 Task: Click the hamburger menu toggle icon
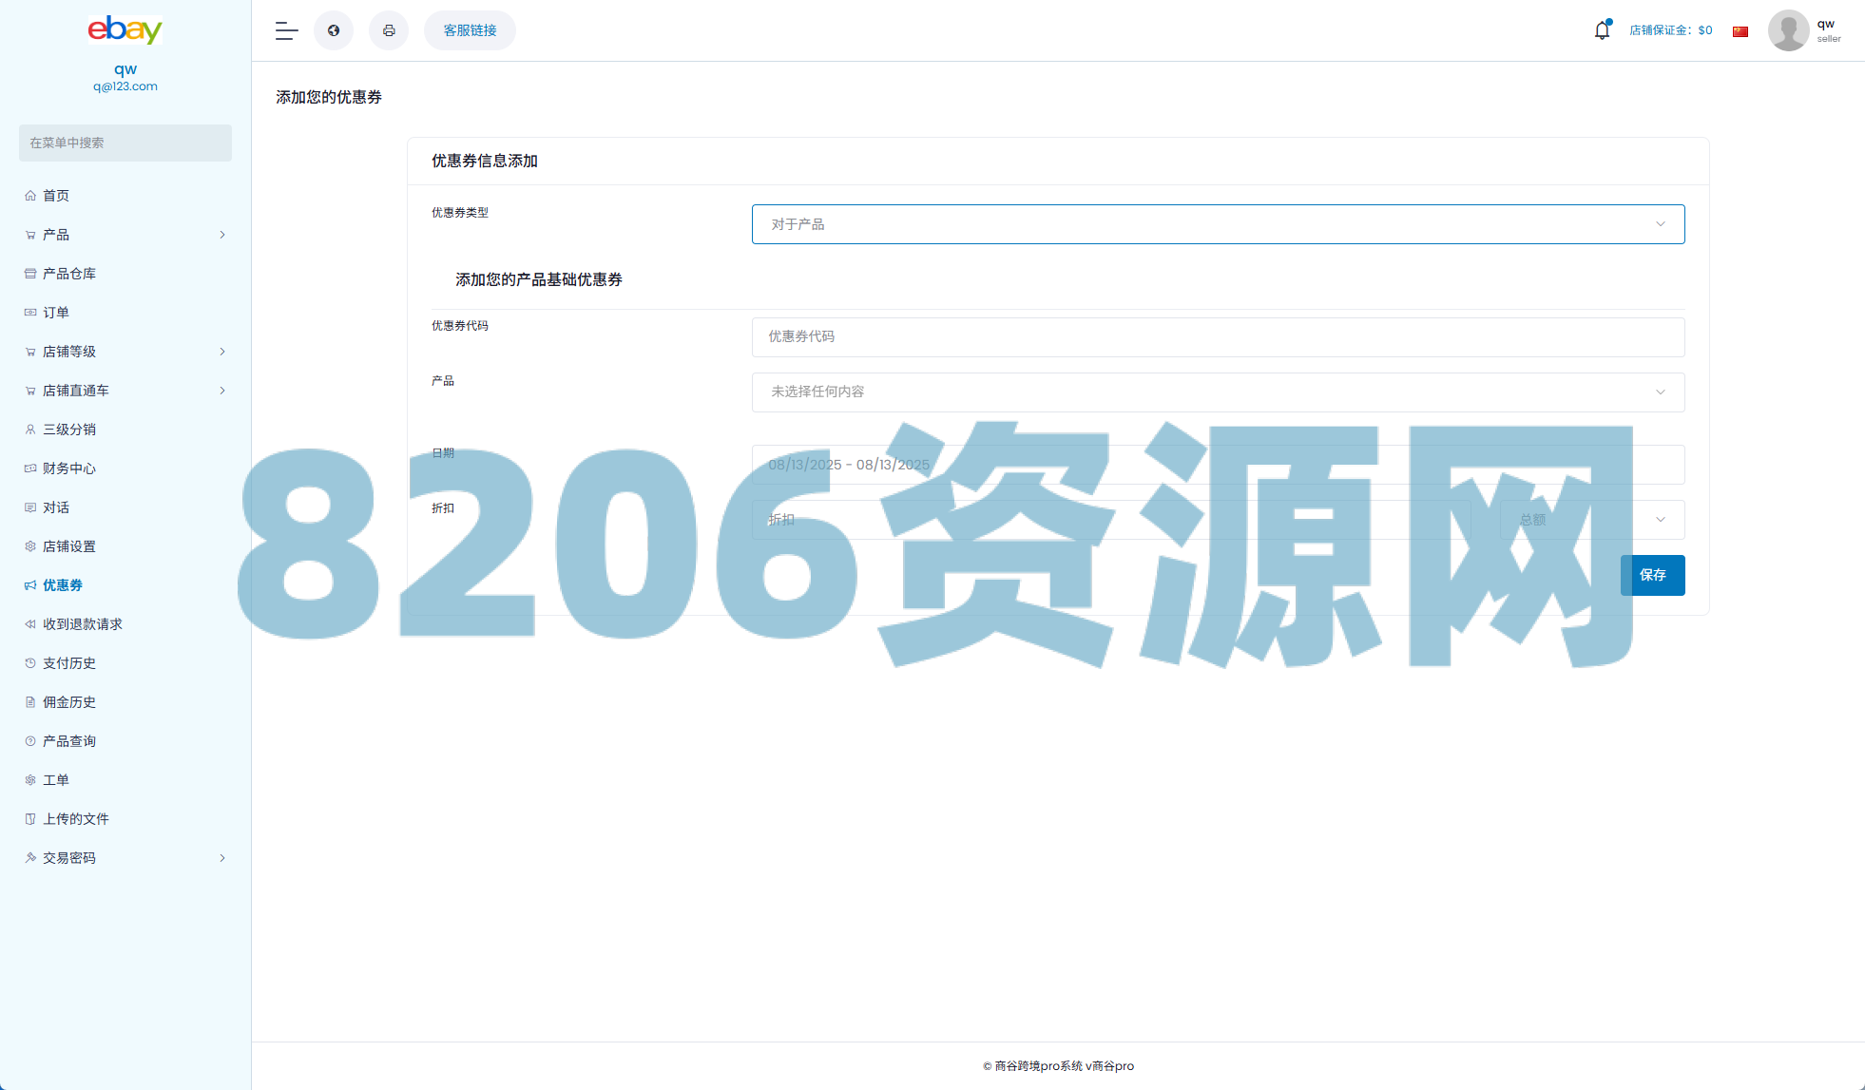[286, 30]
